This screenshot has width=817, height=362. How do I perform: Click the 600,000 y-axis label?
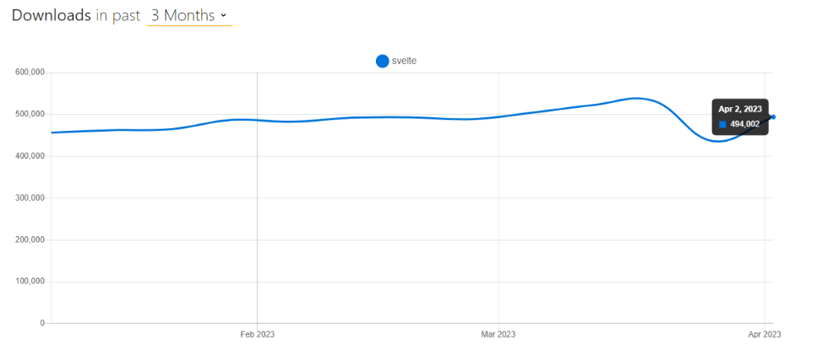click(x=30, y=73)
